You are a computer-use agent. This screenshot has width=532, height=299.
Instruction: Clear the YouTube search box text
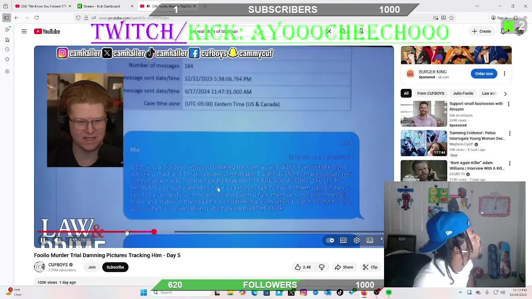coord(329,31)
